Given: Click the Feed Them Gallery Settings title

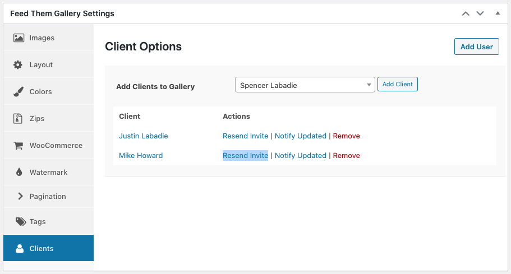Looking at the screenshot, I should click(62, 13).
